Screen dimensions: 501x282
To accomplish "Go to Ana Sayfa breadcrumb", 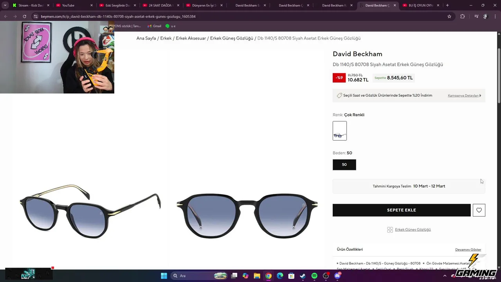I will tap(146, 38).
